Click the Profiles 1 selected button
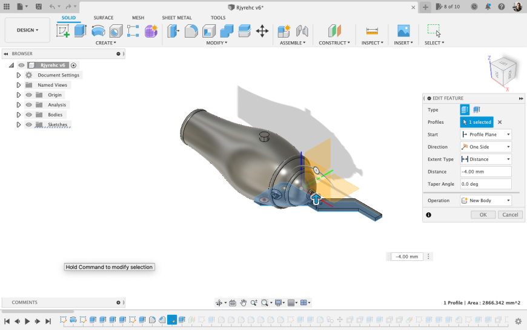This screenshot has height=330, width=527. (477, 122)
